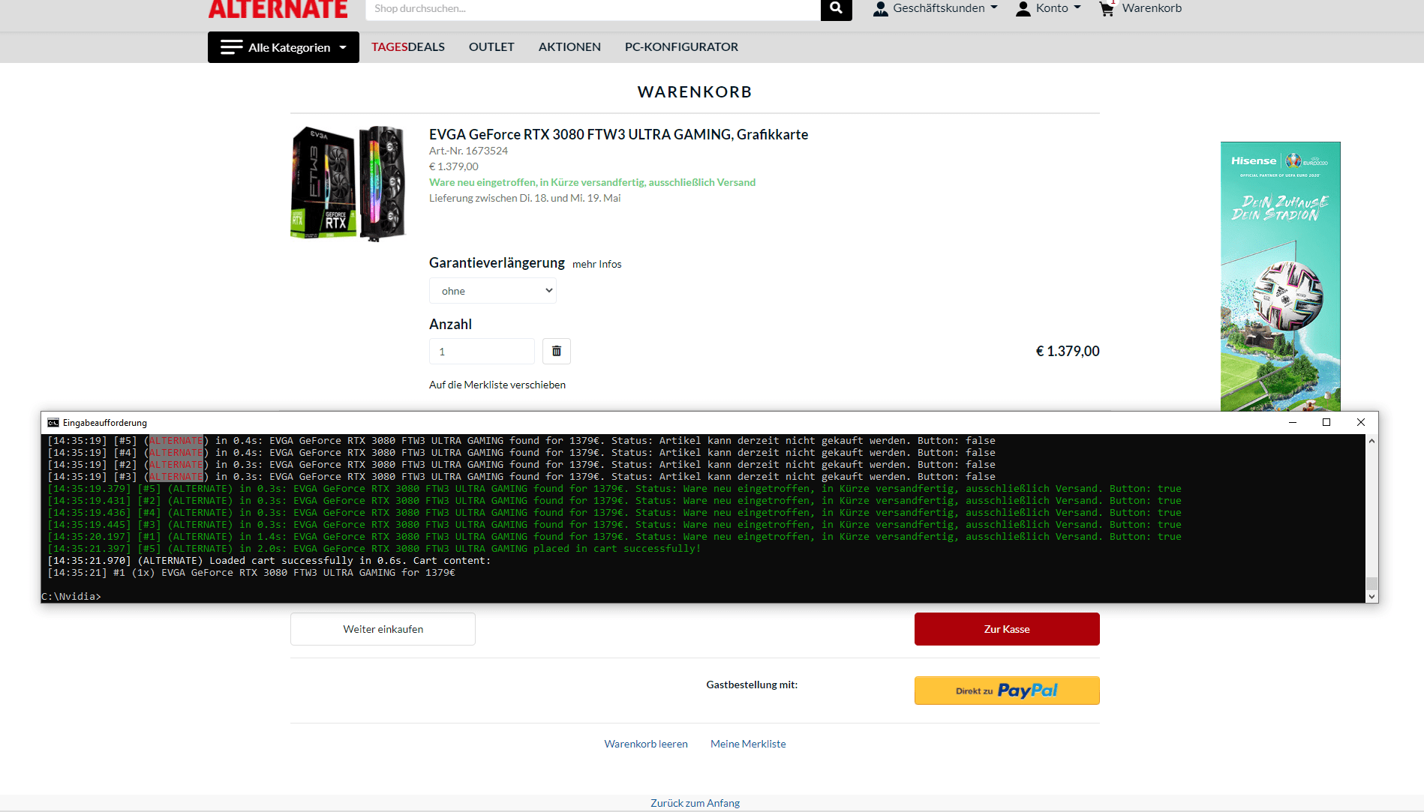The height and width of the screenshot is (812, 1424).
Task: Open the AKTIONEN menu item
Action: [569, 46]
